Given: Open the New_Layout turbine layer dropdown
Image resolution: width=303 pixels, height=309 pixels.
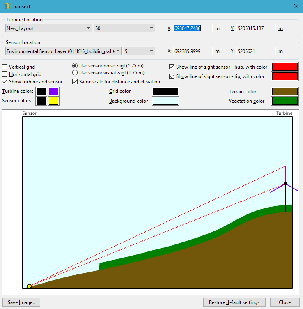Looking at the screenshot, I should [x=48, y=28].
